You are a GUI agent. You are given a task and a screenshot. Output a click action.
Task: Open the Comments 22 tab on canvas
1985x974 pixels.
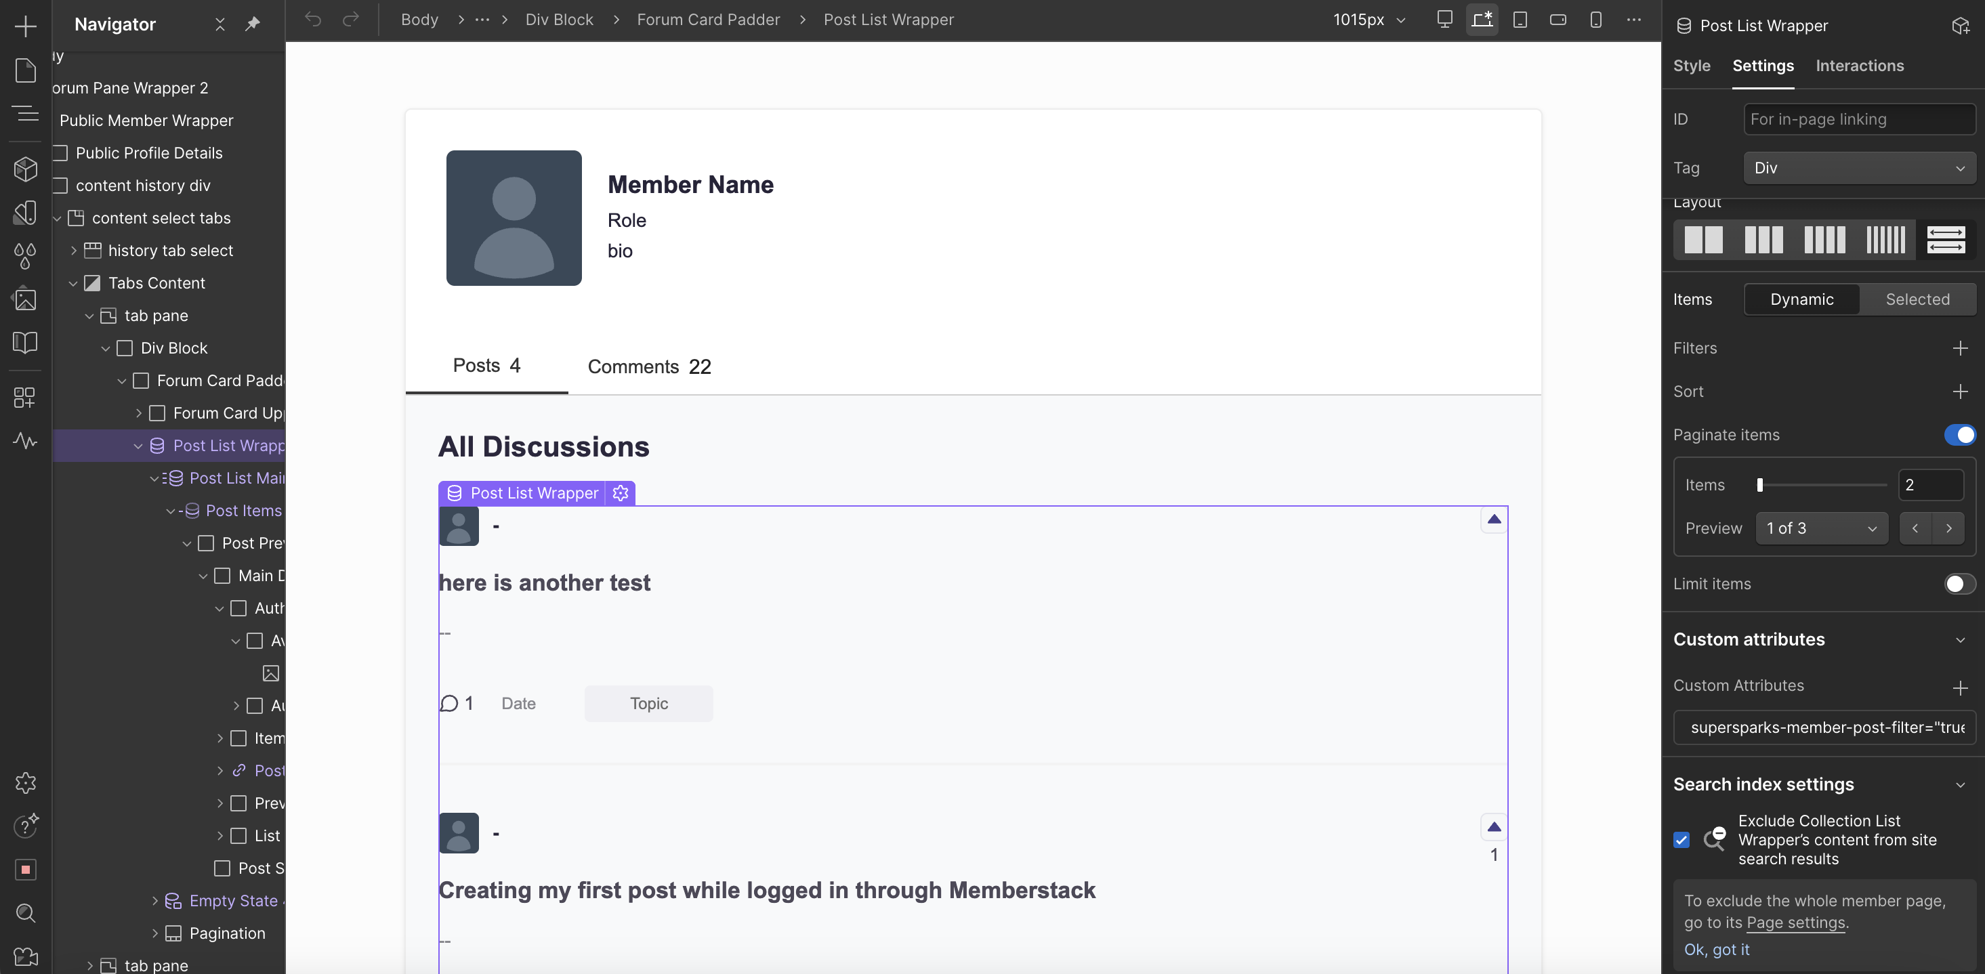point(649,367)
